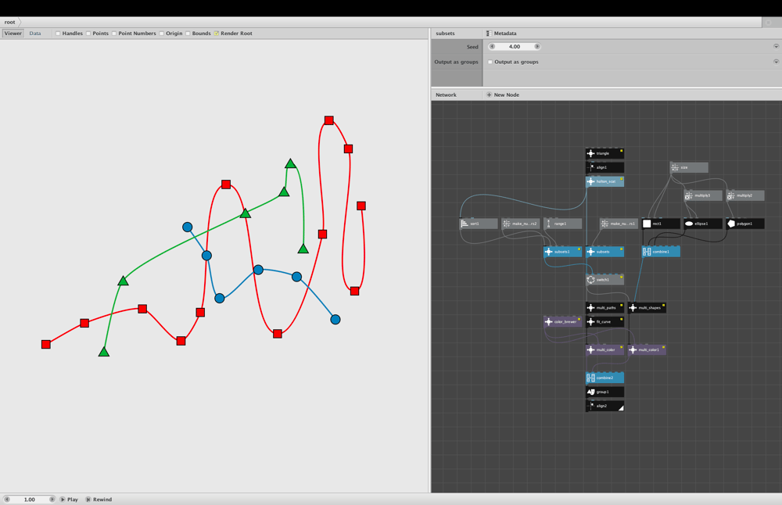Screen dimensions: 782x505
Task: Select the group1 node
Action: 604,392
